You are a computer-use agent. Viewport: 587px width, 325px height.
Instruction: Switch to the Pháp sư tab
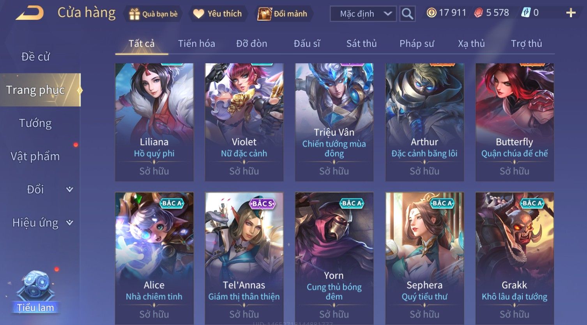(x=416, y=44)
